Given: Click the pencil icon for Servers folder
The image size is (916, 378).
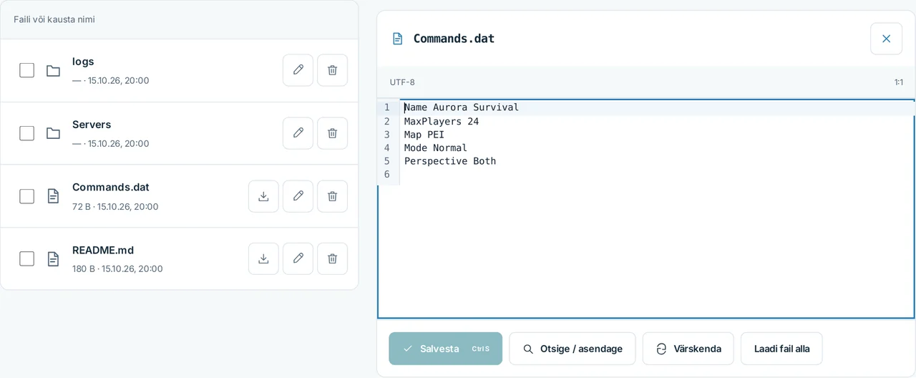Looking at the screenshot, I should (298, 133).
